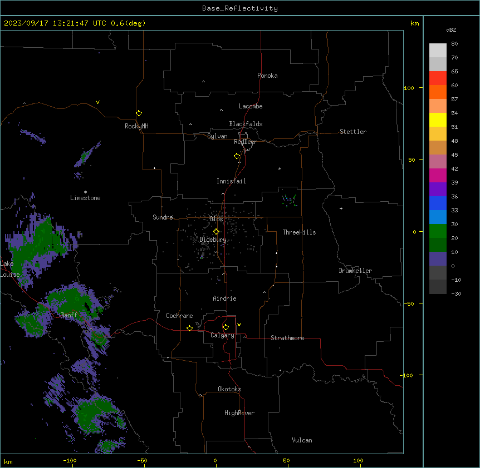
Task: Click the 100 tick on right km axis
Action: [x=409, y=88]
